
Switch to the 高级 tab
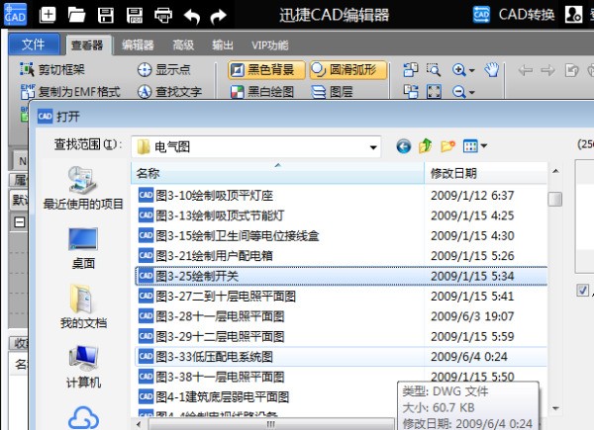coord(183,45)
